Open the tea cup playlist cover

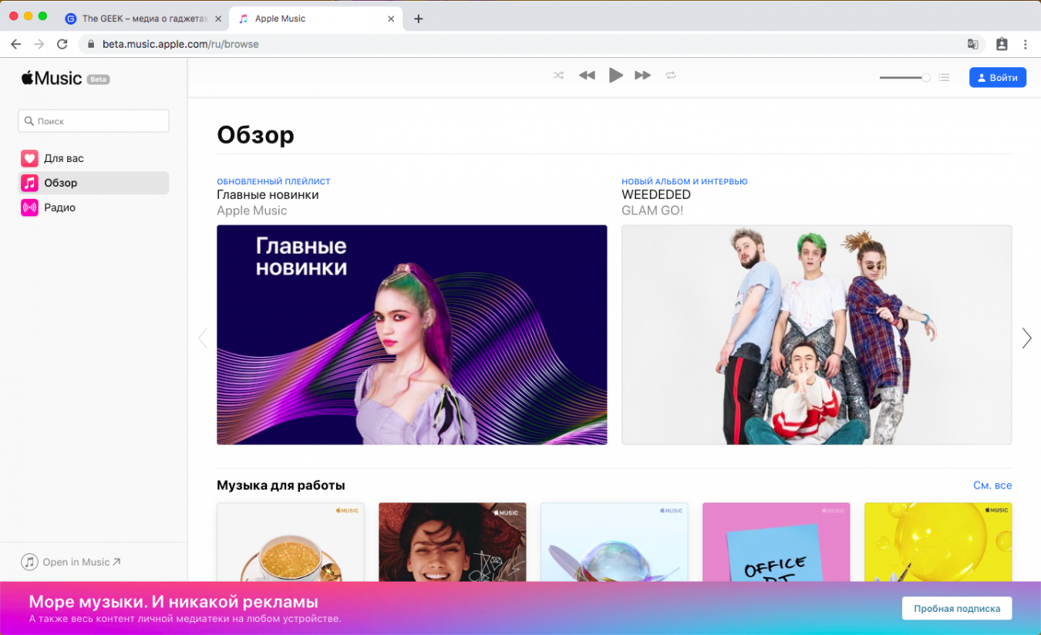(x=291, y=542)
